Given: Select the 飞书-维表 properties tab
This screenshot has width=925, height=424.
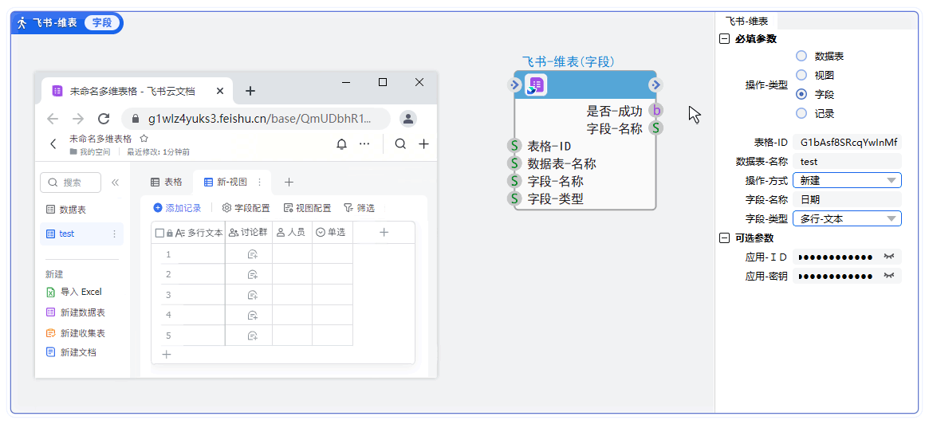Looking at the screenshot, I should (x=746, y=22).
